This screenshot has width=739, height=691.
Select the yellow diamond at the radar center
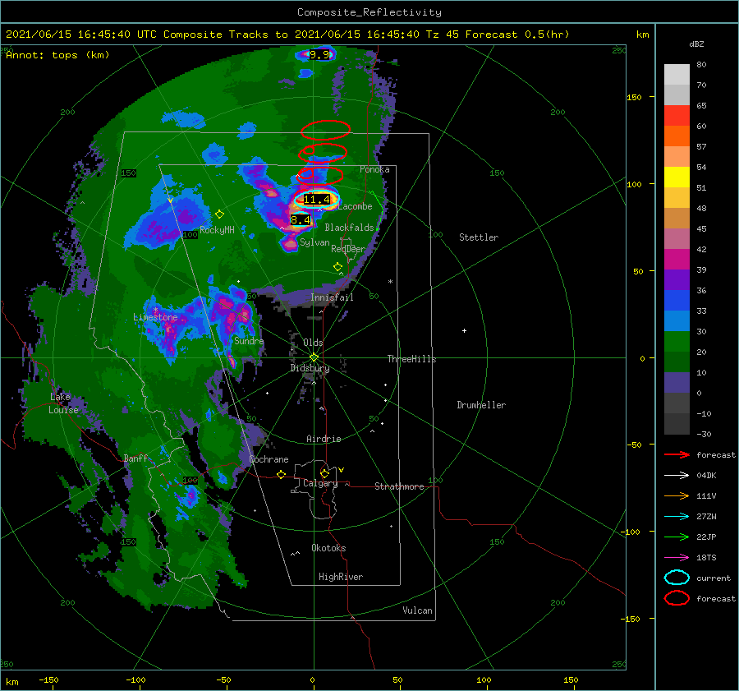314,357
